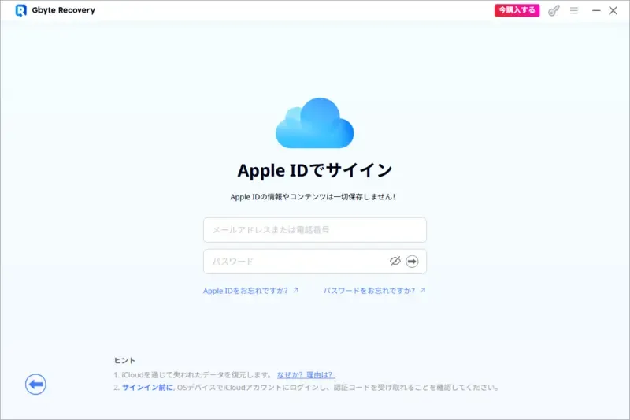
Task: Click the サインイン前に highlighted hint text
Action: (x=147, y=388)
